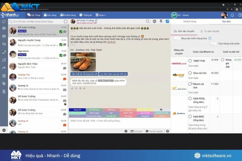Turn on Giao hàng một phần
Viewport: 242px width, 161px height.
[213, 43]
